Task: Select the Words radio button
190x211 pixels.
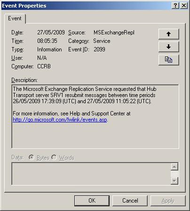Action: click(x=54, y=157)
